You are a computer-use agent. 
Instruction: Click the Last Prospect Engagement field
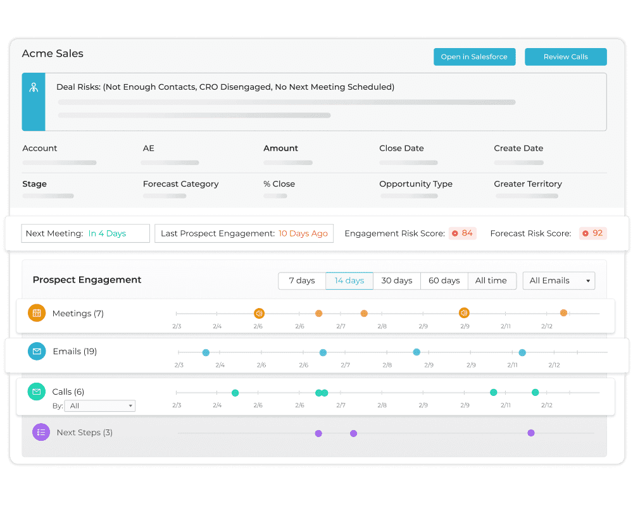(244, 233)
